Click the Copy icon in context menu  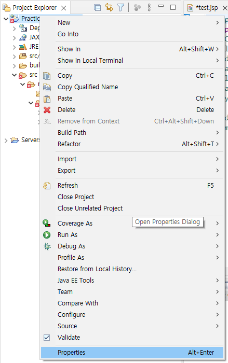click(47, 76)
